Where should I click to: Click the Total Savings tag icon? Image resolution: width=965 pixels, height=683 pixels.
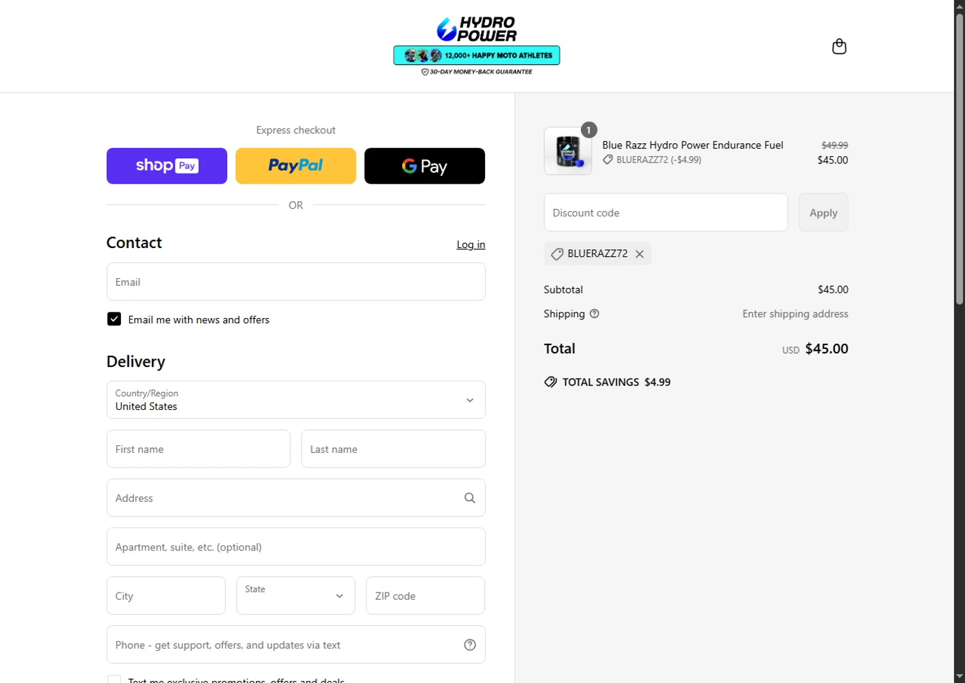[551, 382]
